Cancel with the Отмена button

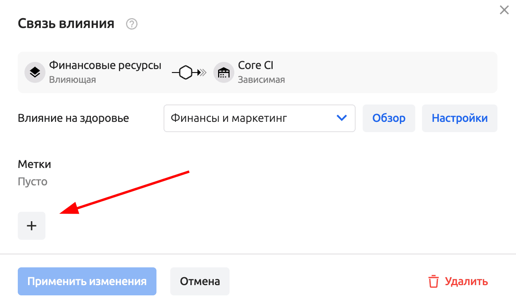tap(200, 282)
